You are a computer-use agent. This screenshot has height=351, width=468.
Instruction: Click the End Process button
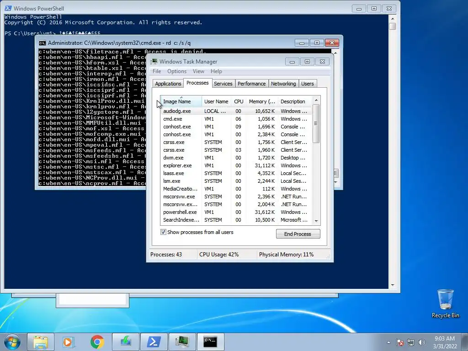[298, 234]
